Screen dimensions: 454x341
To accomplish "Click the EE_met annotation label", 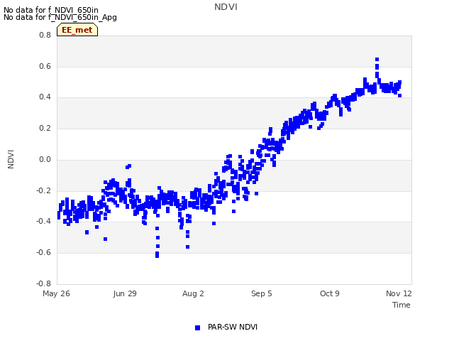I will (x=77, y=30).
